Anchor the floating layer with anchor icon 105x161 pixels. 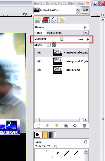click(75, 126)
